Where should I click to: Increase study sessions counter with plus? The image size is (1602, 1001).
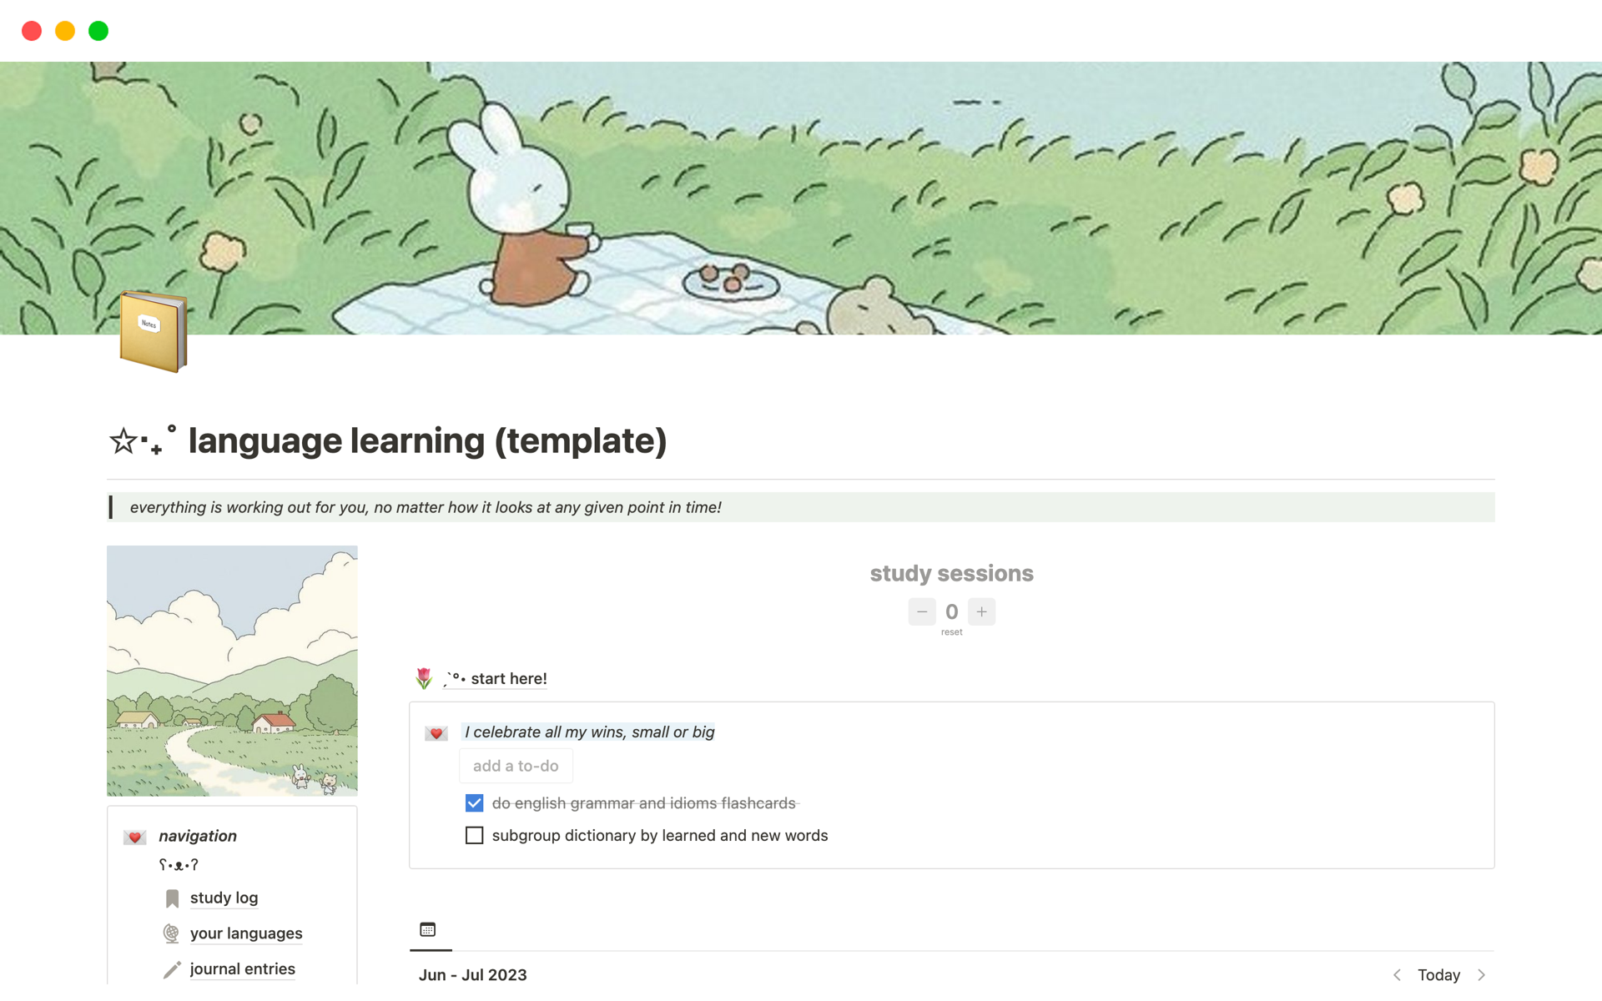982,611
